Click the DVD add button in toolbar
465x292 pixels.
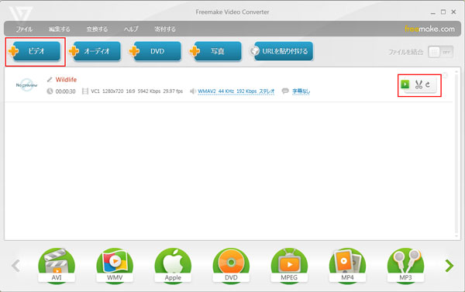coord(155,51)
